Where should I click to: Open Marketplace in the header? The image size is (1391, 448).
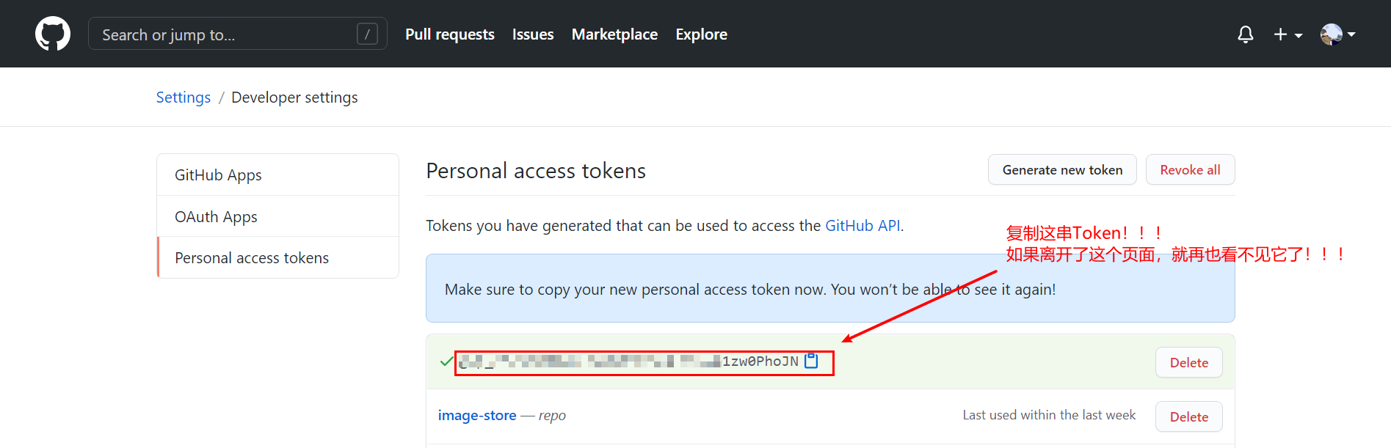coord(614,34)
